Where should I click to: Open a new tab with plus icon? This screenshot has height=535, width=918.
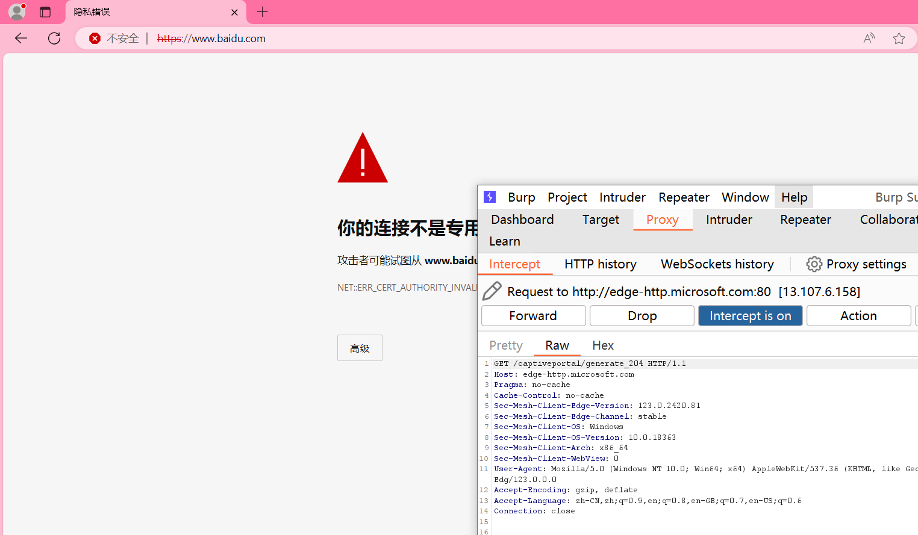pos(263,12)
